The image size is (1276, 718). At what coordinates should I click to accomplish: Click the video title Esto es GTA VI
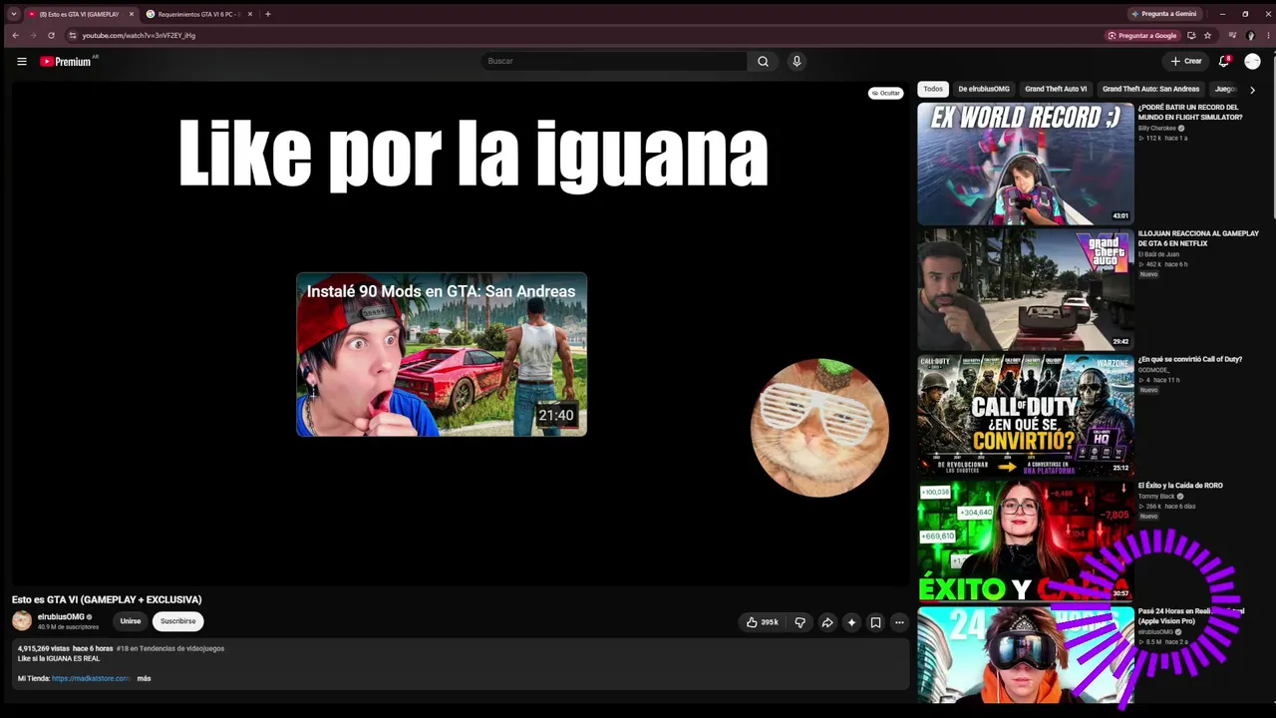coord(107,599)
